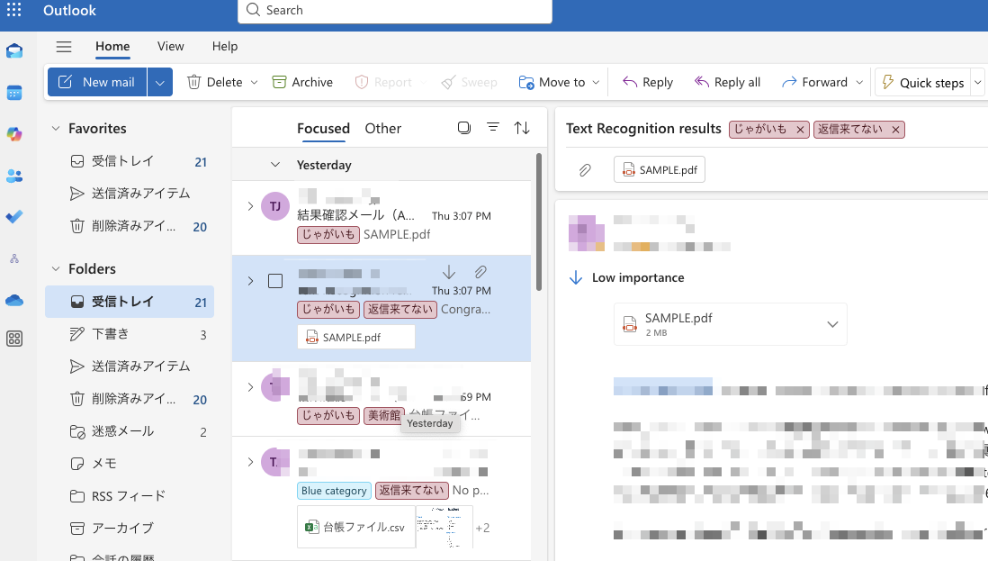Open To Do checkmark app
The image size is (988, 561).
point(14,217)
